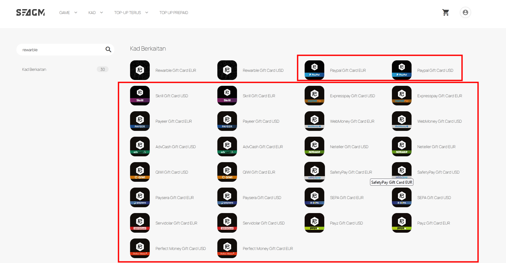Image resolution: width=506 pixels, height=263 pixels.
Task: Open the user account menu
Action: click(465, 12)
